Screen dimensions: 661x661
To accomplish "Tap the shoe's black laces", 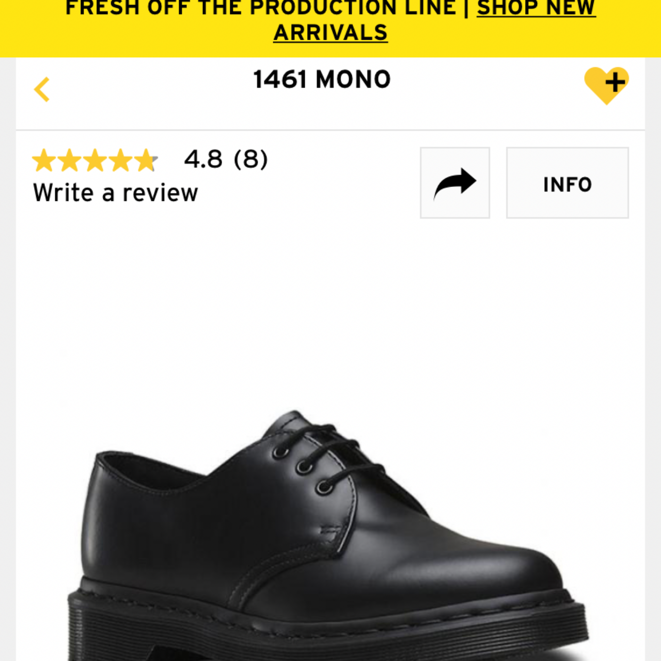I will click(336, 449).
